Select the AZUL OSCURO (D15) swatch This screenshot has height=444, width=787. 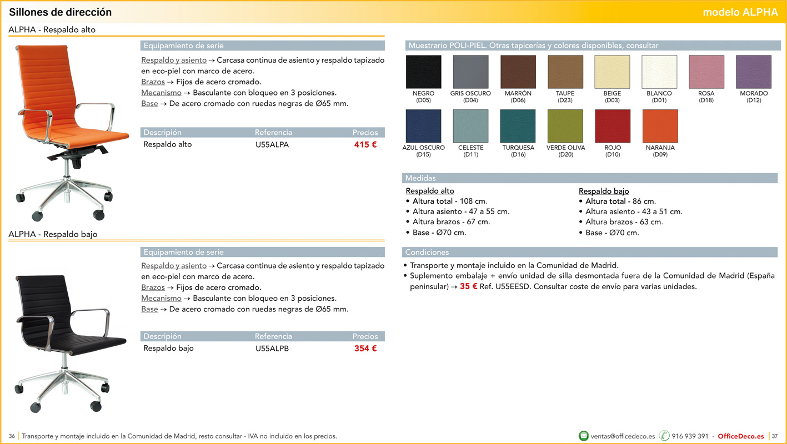(x=424, y=126)
